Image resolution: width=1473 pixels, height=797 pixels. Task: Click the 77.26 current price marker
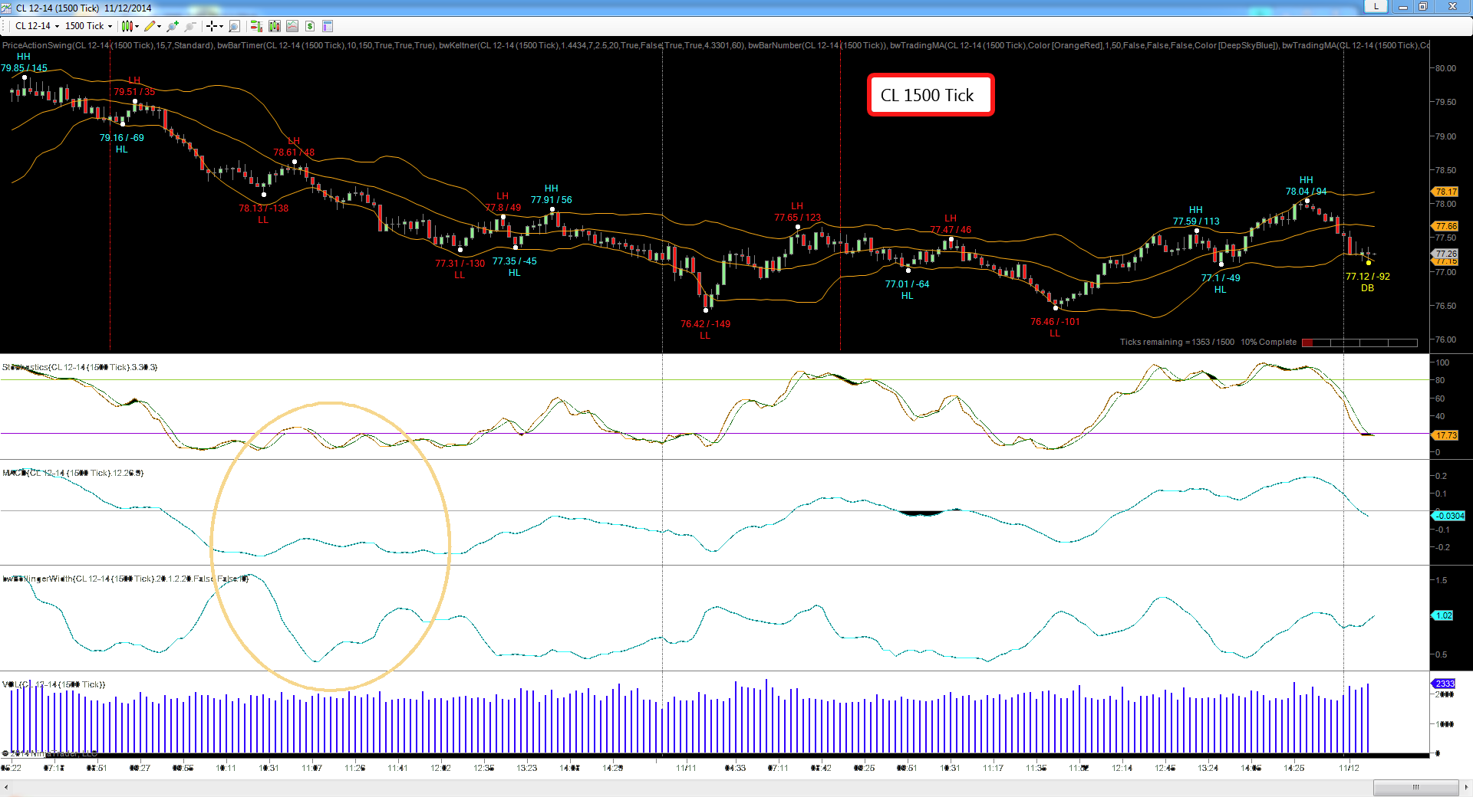pos(1446,254)
